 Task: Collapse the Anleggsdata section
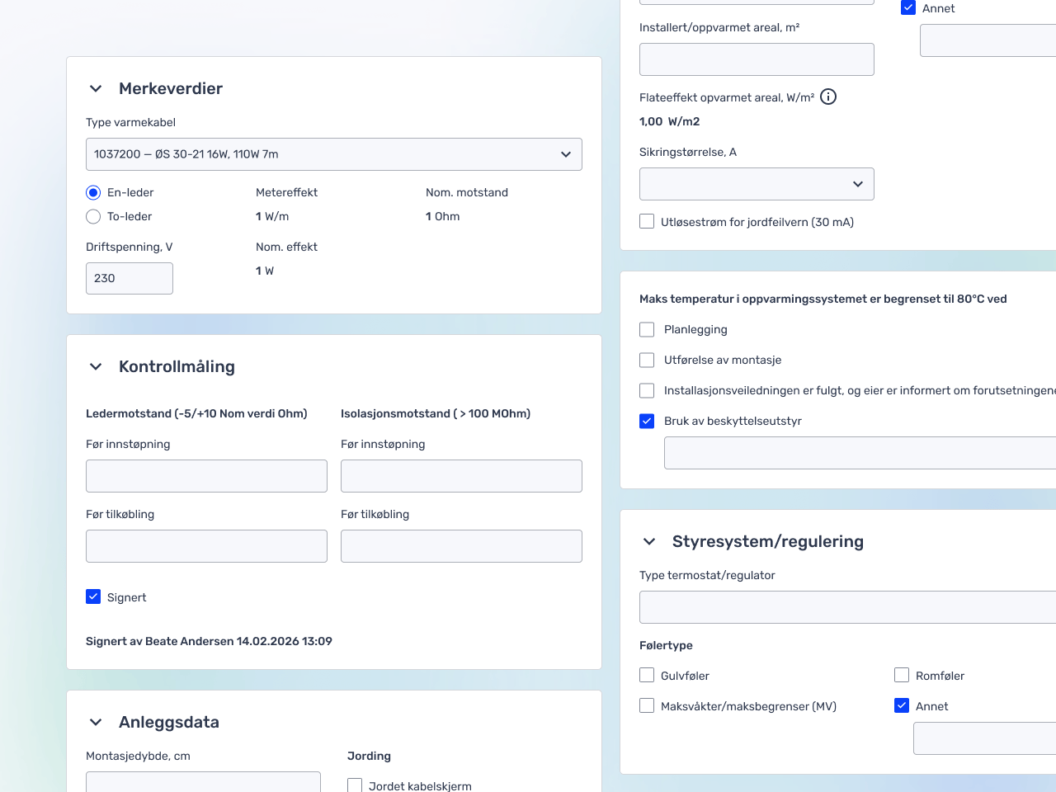96,723
